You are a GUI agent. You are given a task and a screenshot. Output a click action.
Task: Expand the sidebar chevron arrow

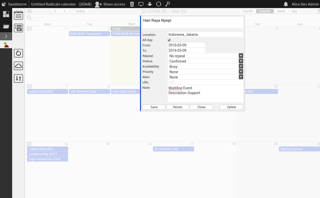coord(6,36)
